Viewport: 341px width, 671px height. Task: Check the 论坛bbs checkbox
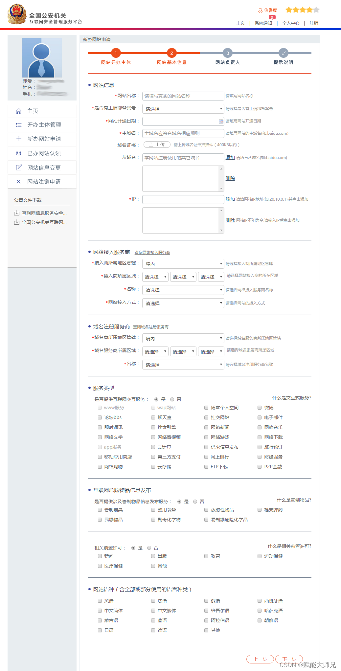pyautogui.click(x=100, y=418)
